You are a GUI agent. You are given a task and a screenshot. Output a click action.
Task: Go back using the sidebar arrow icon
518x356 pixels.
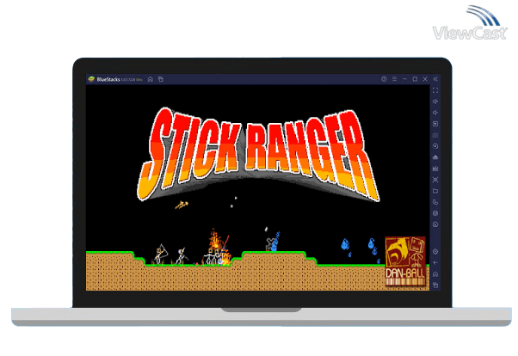(x=435, y=263)
